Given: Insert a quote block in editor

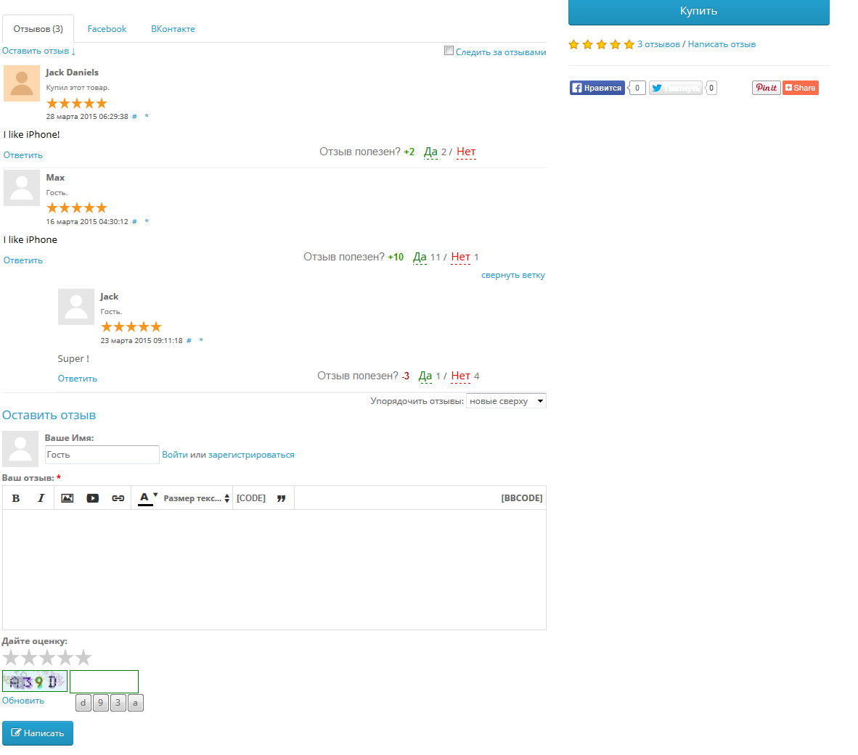Looking at the screenshot, I should pyautogui.click(x=281, y=498).
